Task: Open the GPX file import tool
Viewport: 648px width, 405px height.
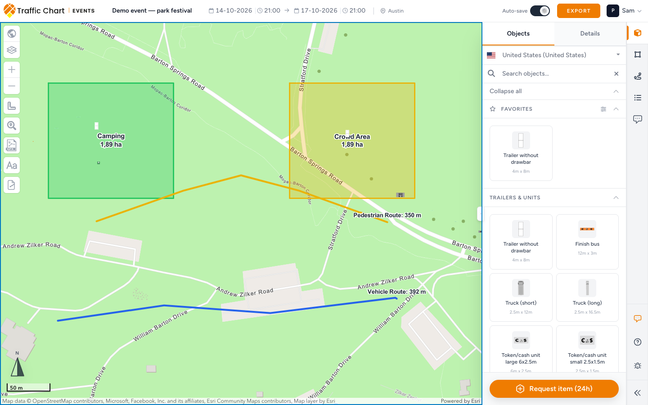Action: click(12, 145)
